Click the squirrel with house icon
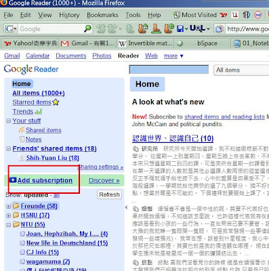269x271 pixels. pos(143,28)
